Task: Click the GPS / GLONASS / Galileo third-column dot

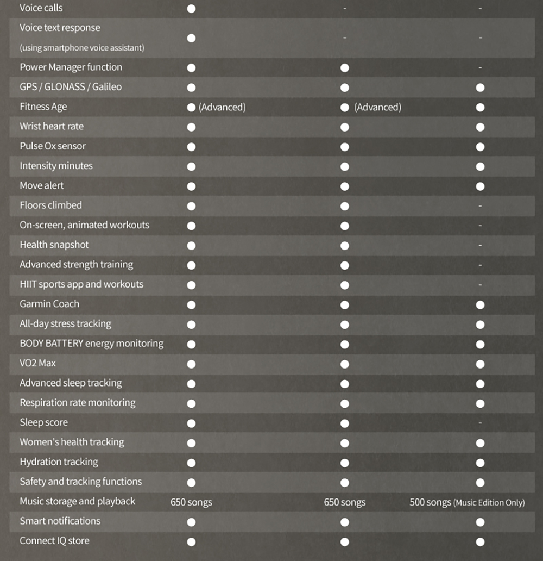Action: [480, 88]
